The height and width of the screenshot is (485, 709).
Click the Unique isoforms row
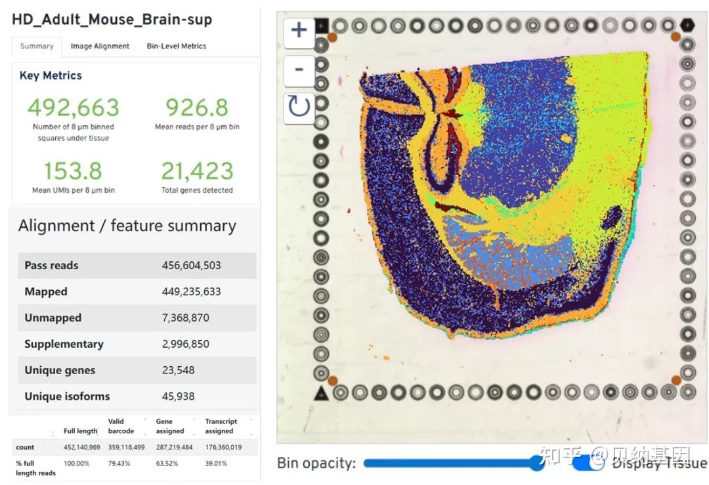[x=137, y=396]
